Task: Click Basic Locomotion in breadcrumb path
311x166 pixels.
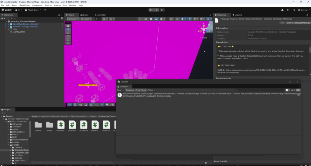Action: [x=79, y=116]
